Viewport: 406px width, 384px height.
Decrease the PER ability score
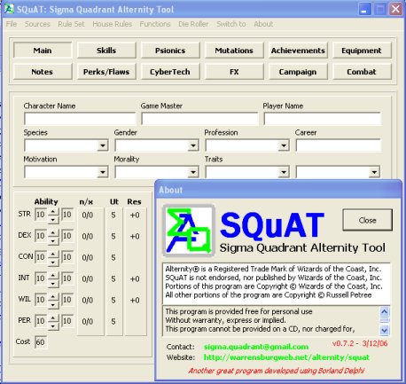point(53,325)
